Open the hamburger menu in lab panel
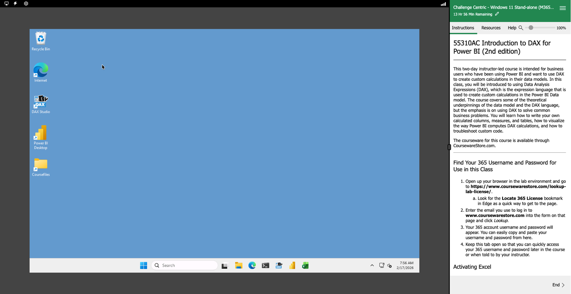The height and width of the screenshot is (294, 571). [562, 8]
